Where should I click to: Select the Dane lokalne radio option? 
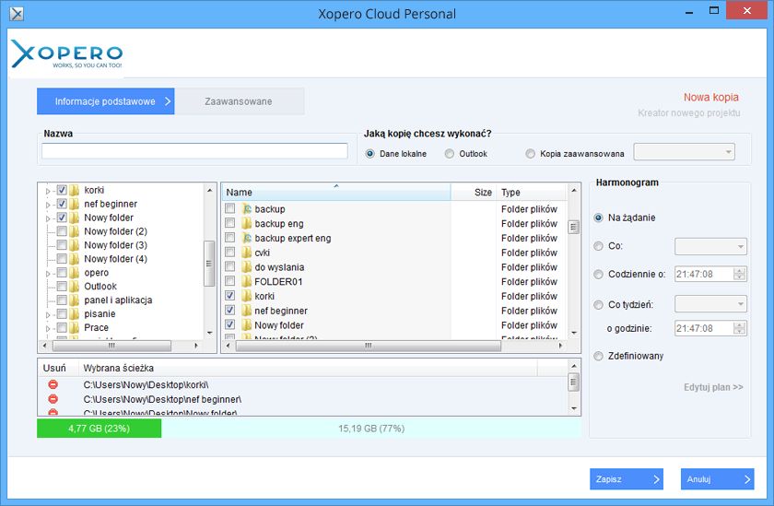tap(369, 154)
